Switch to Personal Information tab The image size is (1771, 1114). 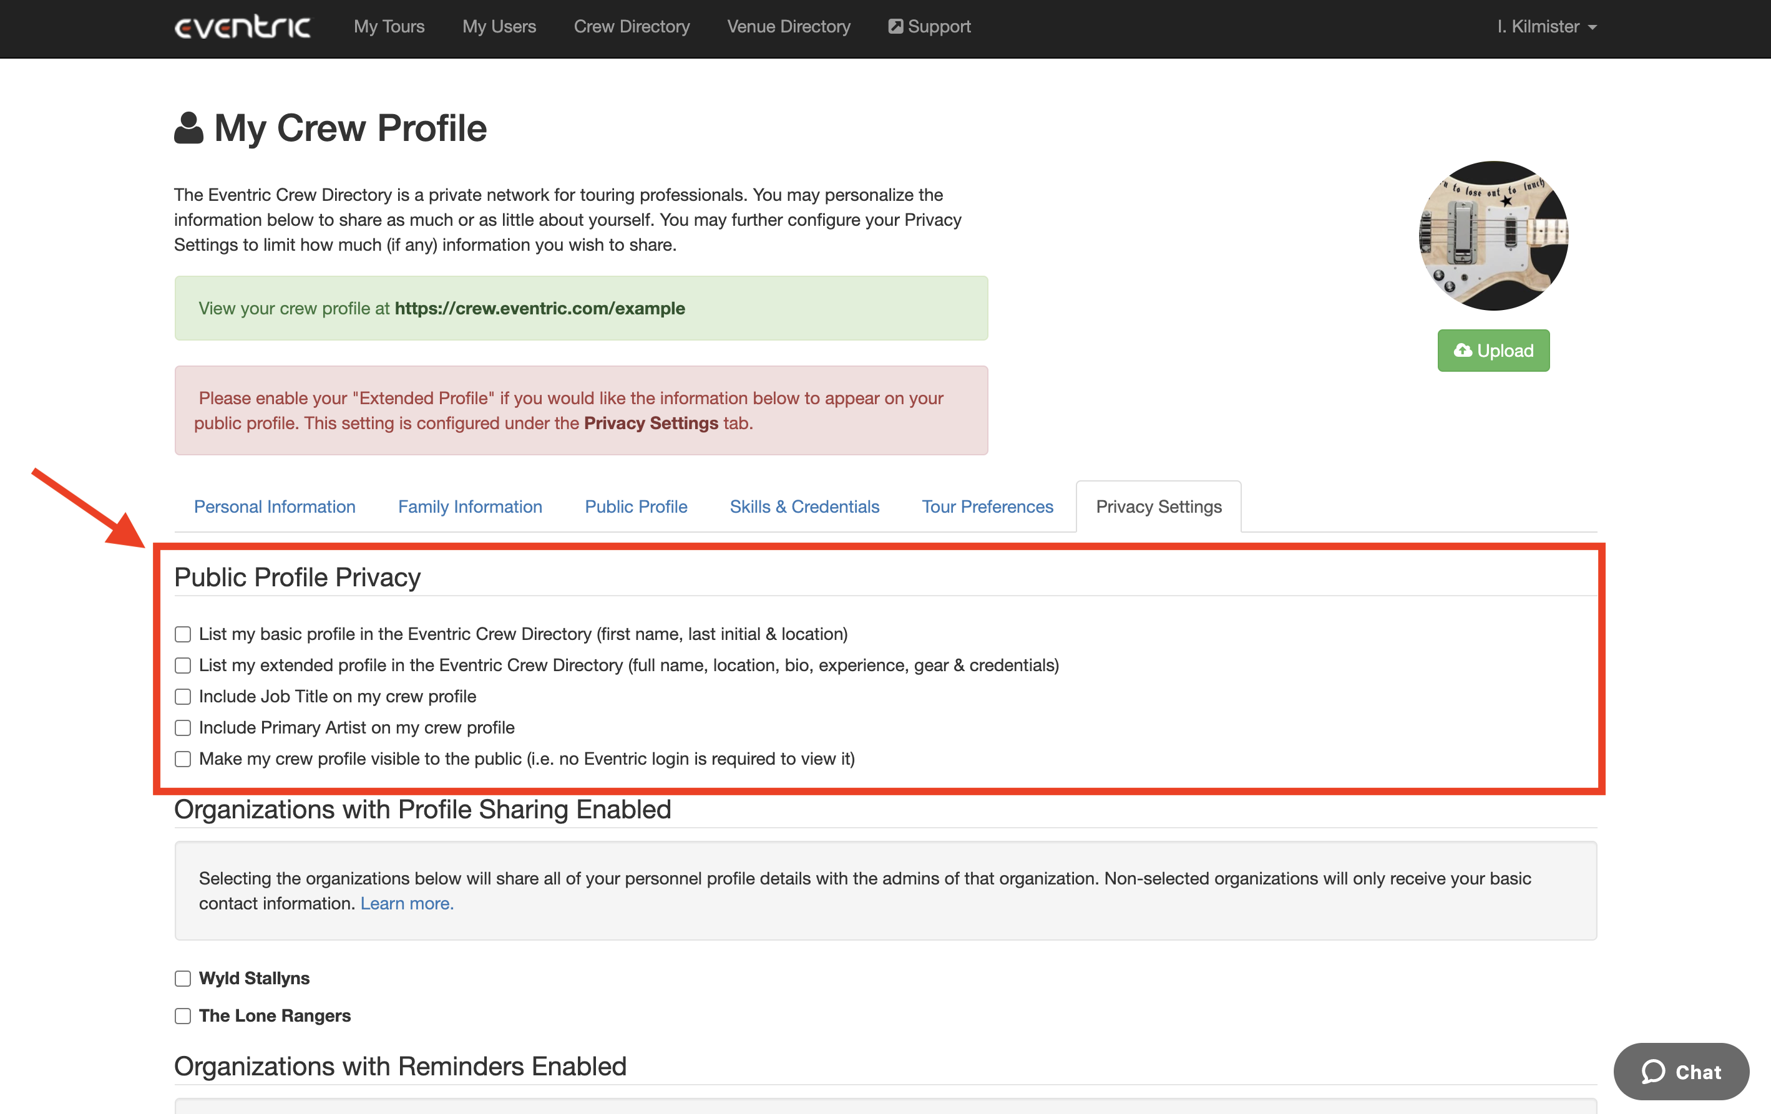click(x=275, y=506)
